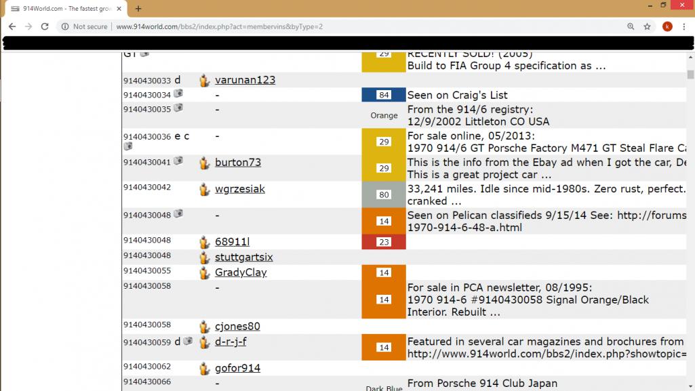Minimize the Chrome window

[x=650, y=5]
